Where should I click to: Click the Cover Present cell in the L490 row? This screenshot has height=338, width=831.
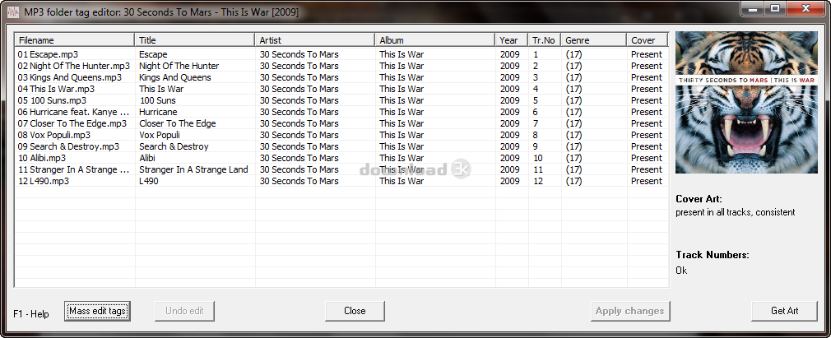(647, 181)
